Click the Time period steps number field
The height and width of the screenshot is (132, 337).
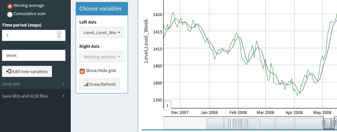[x=30, y=35]
